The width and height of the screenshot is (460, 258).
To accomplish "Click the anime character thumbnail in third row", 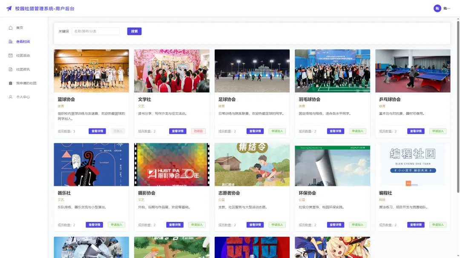I will click(x=332, y=247).
